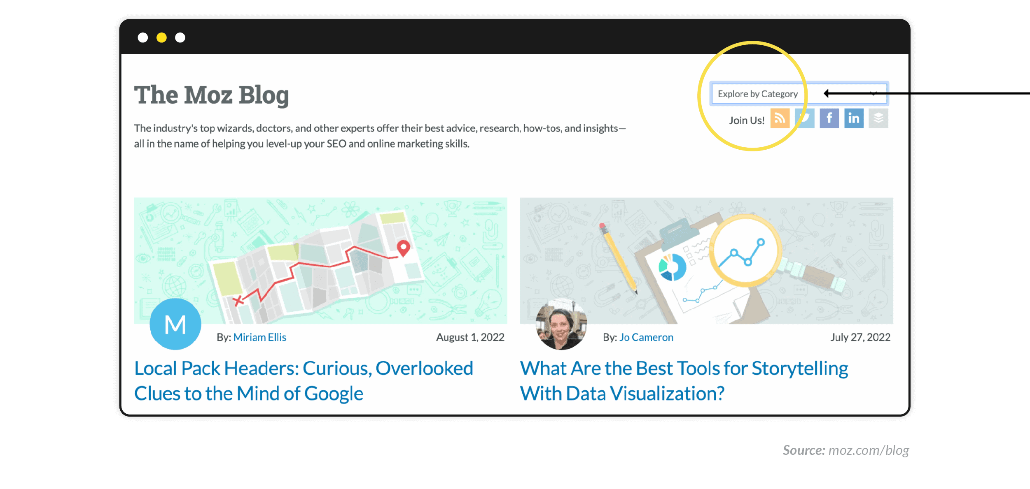
Task: Open the RSS feed icon
Action: point(780,118)
